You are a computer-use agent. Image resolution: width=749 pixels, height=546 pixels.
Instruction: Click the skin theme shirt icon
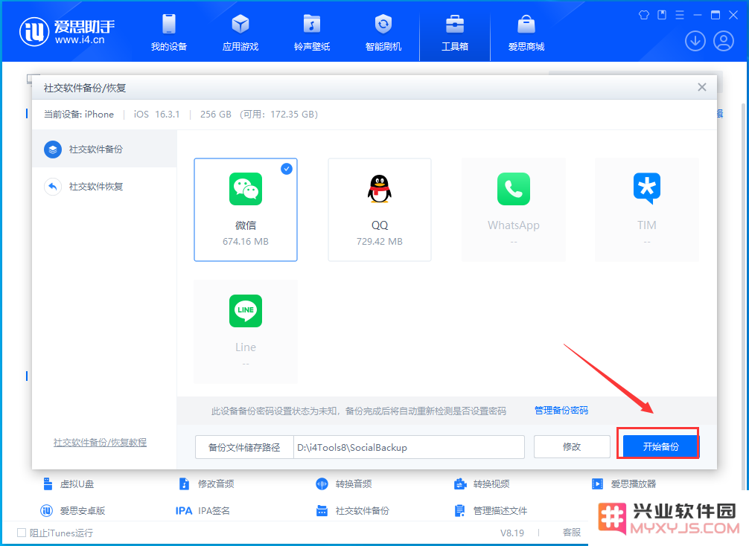644,15
